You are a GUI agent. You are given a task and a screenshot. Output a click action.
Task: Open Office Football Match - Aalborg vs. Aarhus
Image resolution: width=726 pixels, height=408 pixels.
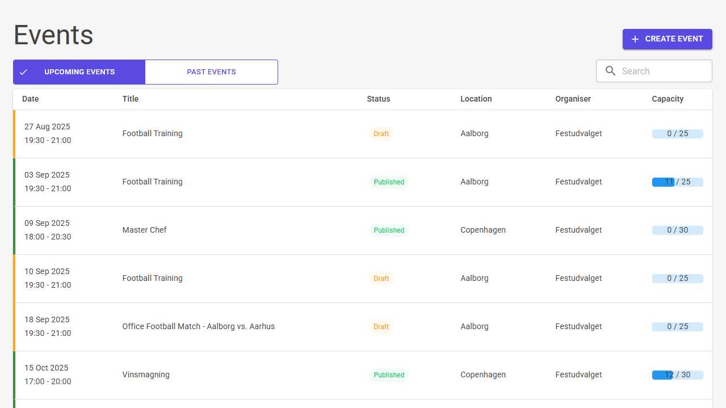pyautogui.click(x=199, y=327)
